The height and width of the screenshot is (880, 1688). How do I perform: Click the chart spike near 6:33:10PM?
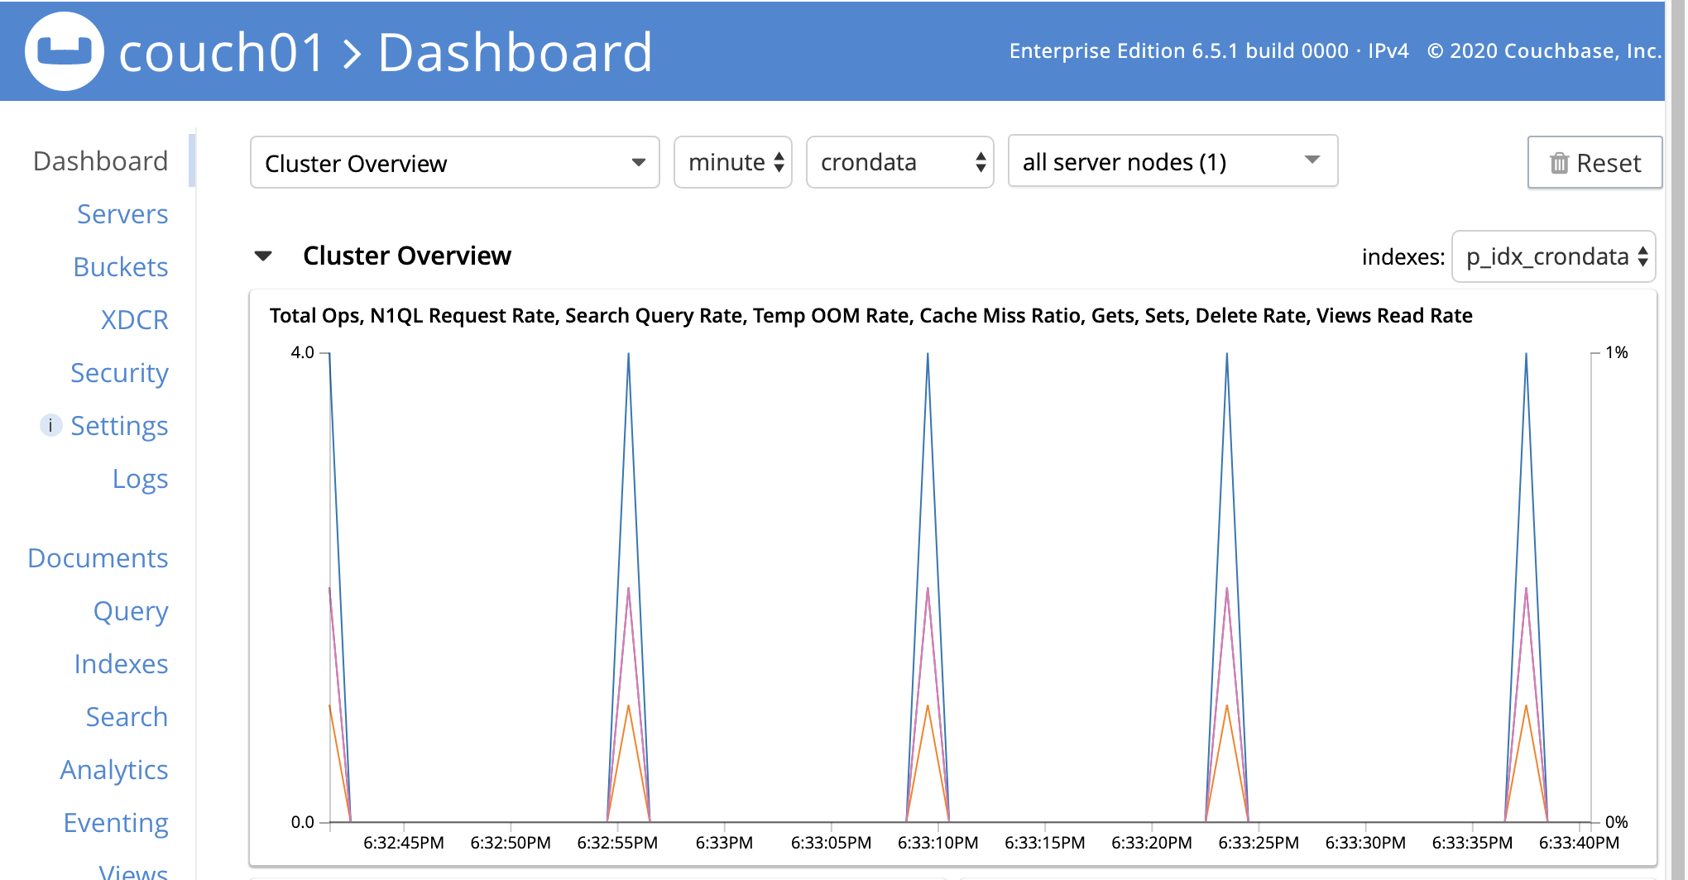tap(928, 587)
